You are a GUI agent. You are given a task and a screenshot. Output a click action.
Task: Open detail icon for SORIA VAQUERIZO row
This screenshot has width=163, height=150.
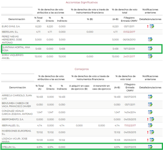(x=150, y=56)
